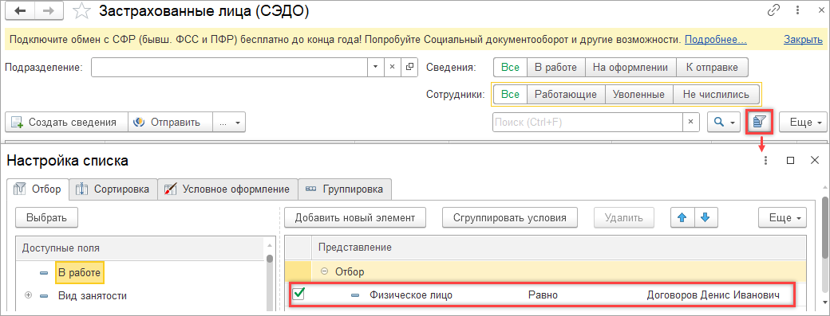Screen dimensions: 830x316
Task: Clear the Подразделение field
Action: coord(392,67)
